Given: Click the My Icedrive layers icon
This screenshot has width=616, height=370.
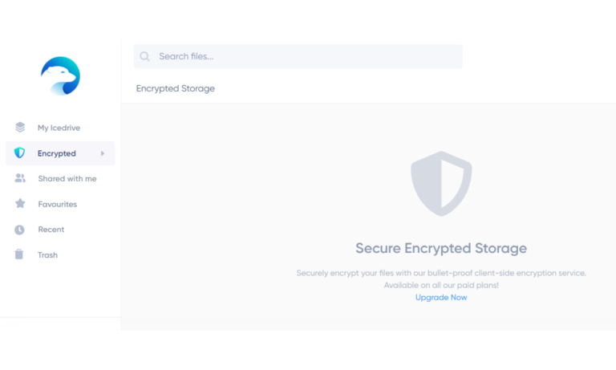Looking at the screenshot, I should pos(20,128).
